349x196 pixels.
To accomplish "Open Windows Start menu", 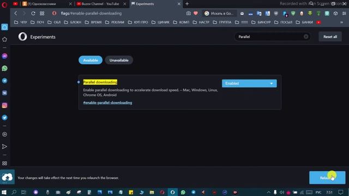I will [x=4, y=192].
